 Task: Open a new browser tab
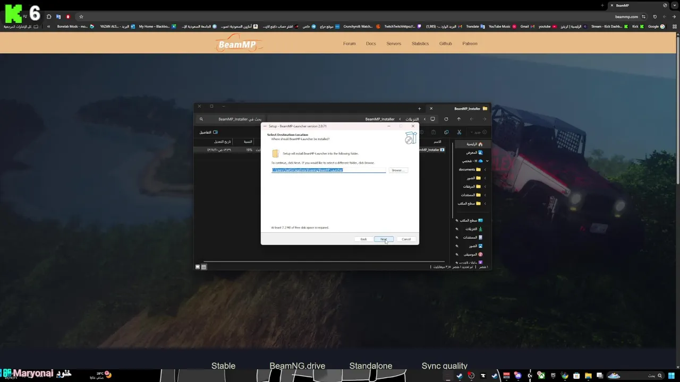click(602, 5)
